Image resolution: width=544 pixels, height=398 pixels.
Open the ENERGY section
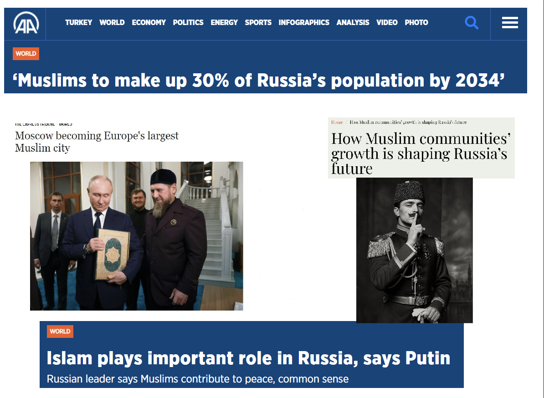[x=224, y=22]
